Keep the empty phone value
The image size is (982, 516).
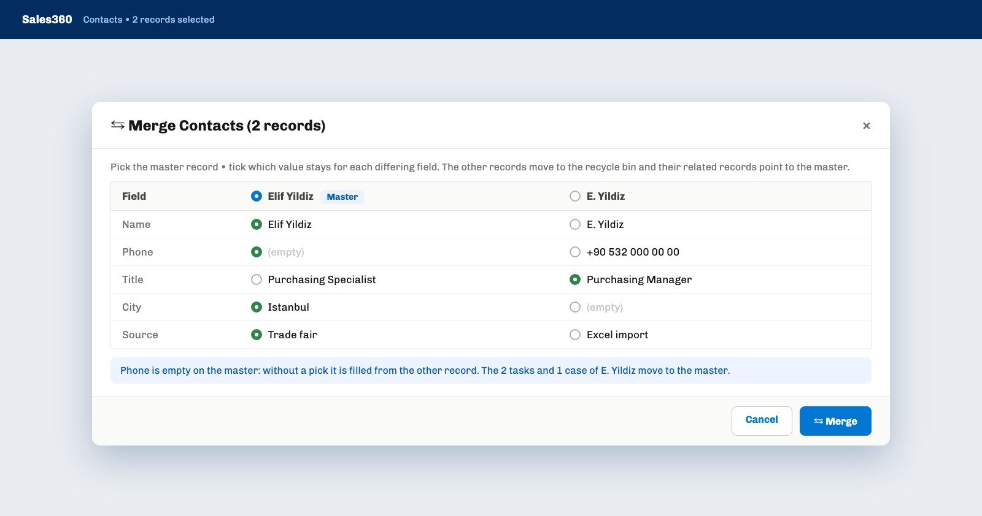tap(257, 252)
